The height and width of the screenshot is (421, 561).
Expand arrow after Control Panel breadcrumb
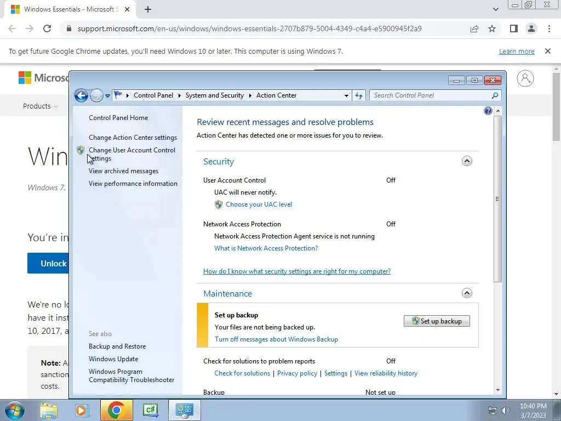(179, 95)
